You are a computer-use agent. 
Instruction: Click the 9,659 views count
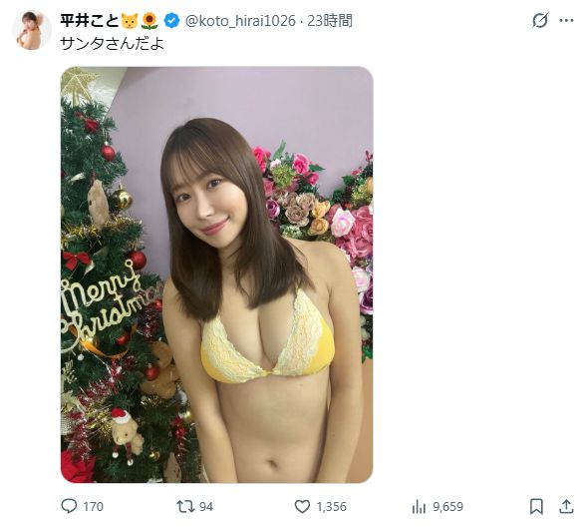pos(448,506)
